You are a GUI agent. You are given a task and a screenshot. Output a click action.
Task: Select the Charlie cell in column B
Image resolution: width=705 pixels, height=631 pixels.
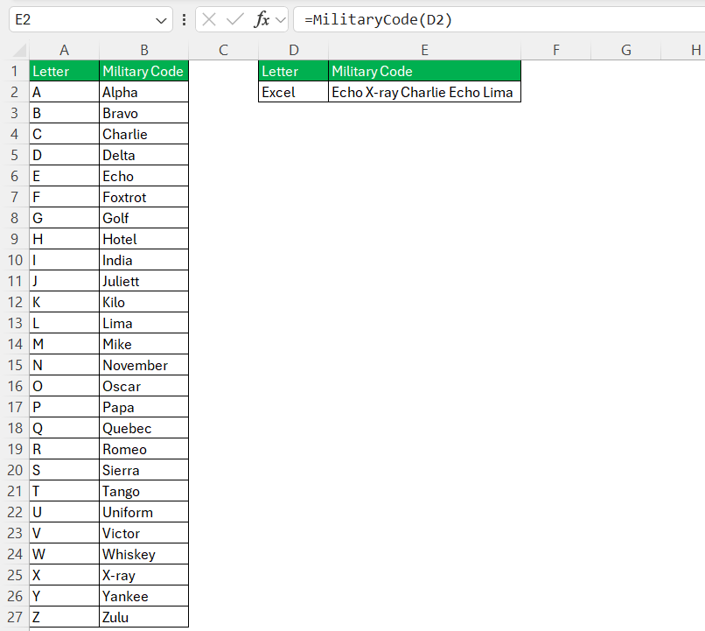[x=143, y=134]
